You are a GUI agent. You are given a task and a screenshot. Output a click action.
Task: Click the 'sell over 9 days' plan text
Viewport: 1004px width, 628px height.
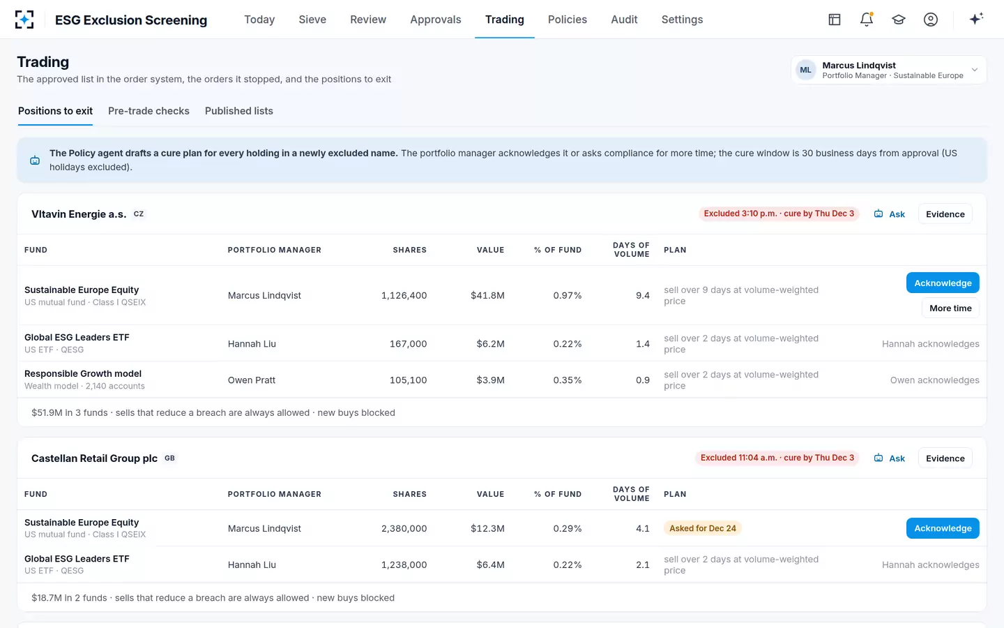[x=741, y=296]
